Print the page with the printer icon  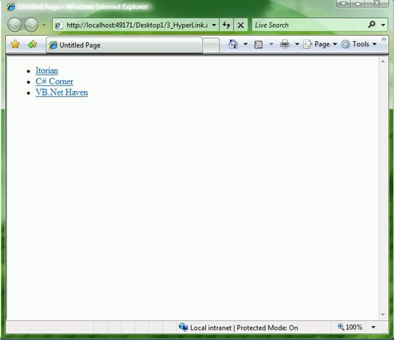coord(285,44)
